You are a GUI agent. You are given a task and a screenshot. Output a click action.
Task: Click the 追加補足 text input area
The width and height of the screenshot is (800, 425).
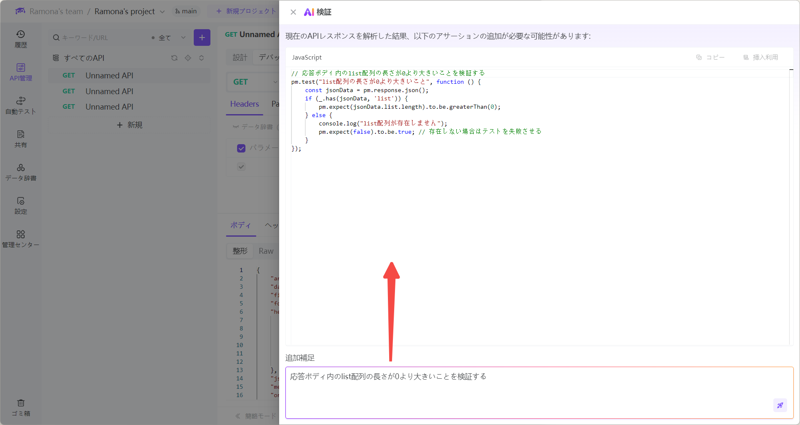coord(539,392)
